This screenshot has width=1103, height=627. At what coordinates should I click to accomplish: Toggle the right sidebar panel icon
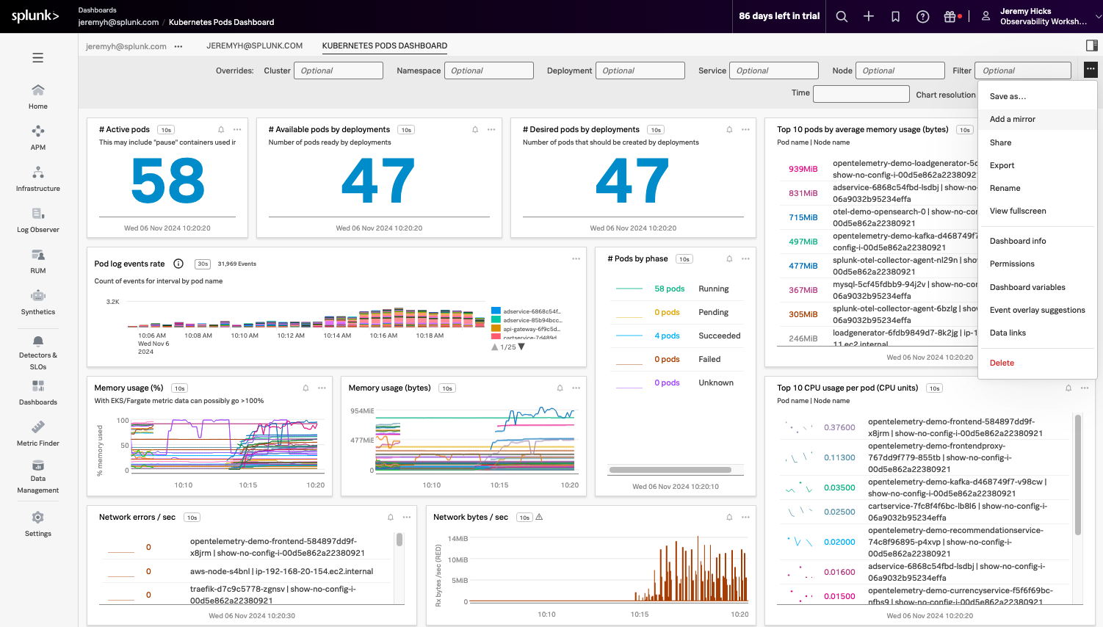pyautogui.click(x=1091, y=46)
